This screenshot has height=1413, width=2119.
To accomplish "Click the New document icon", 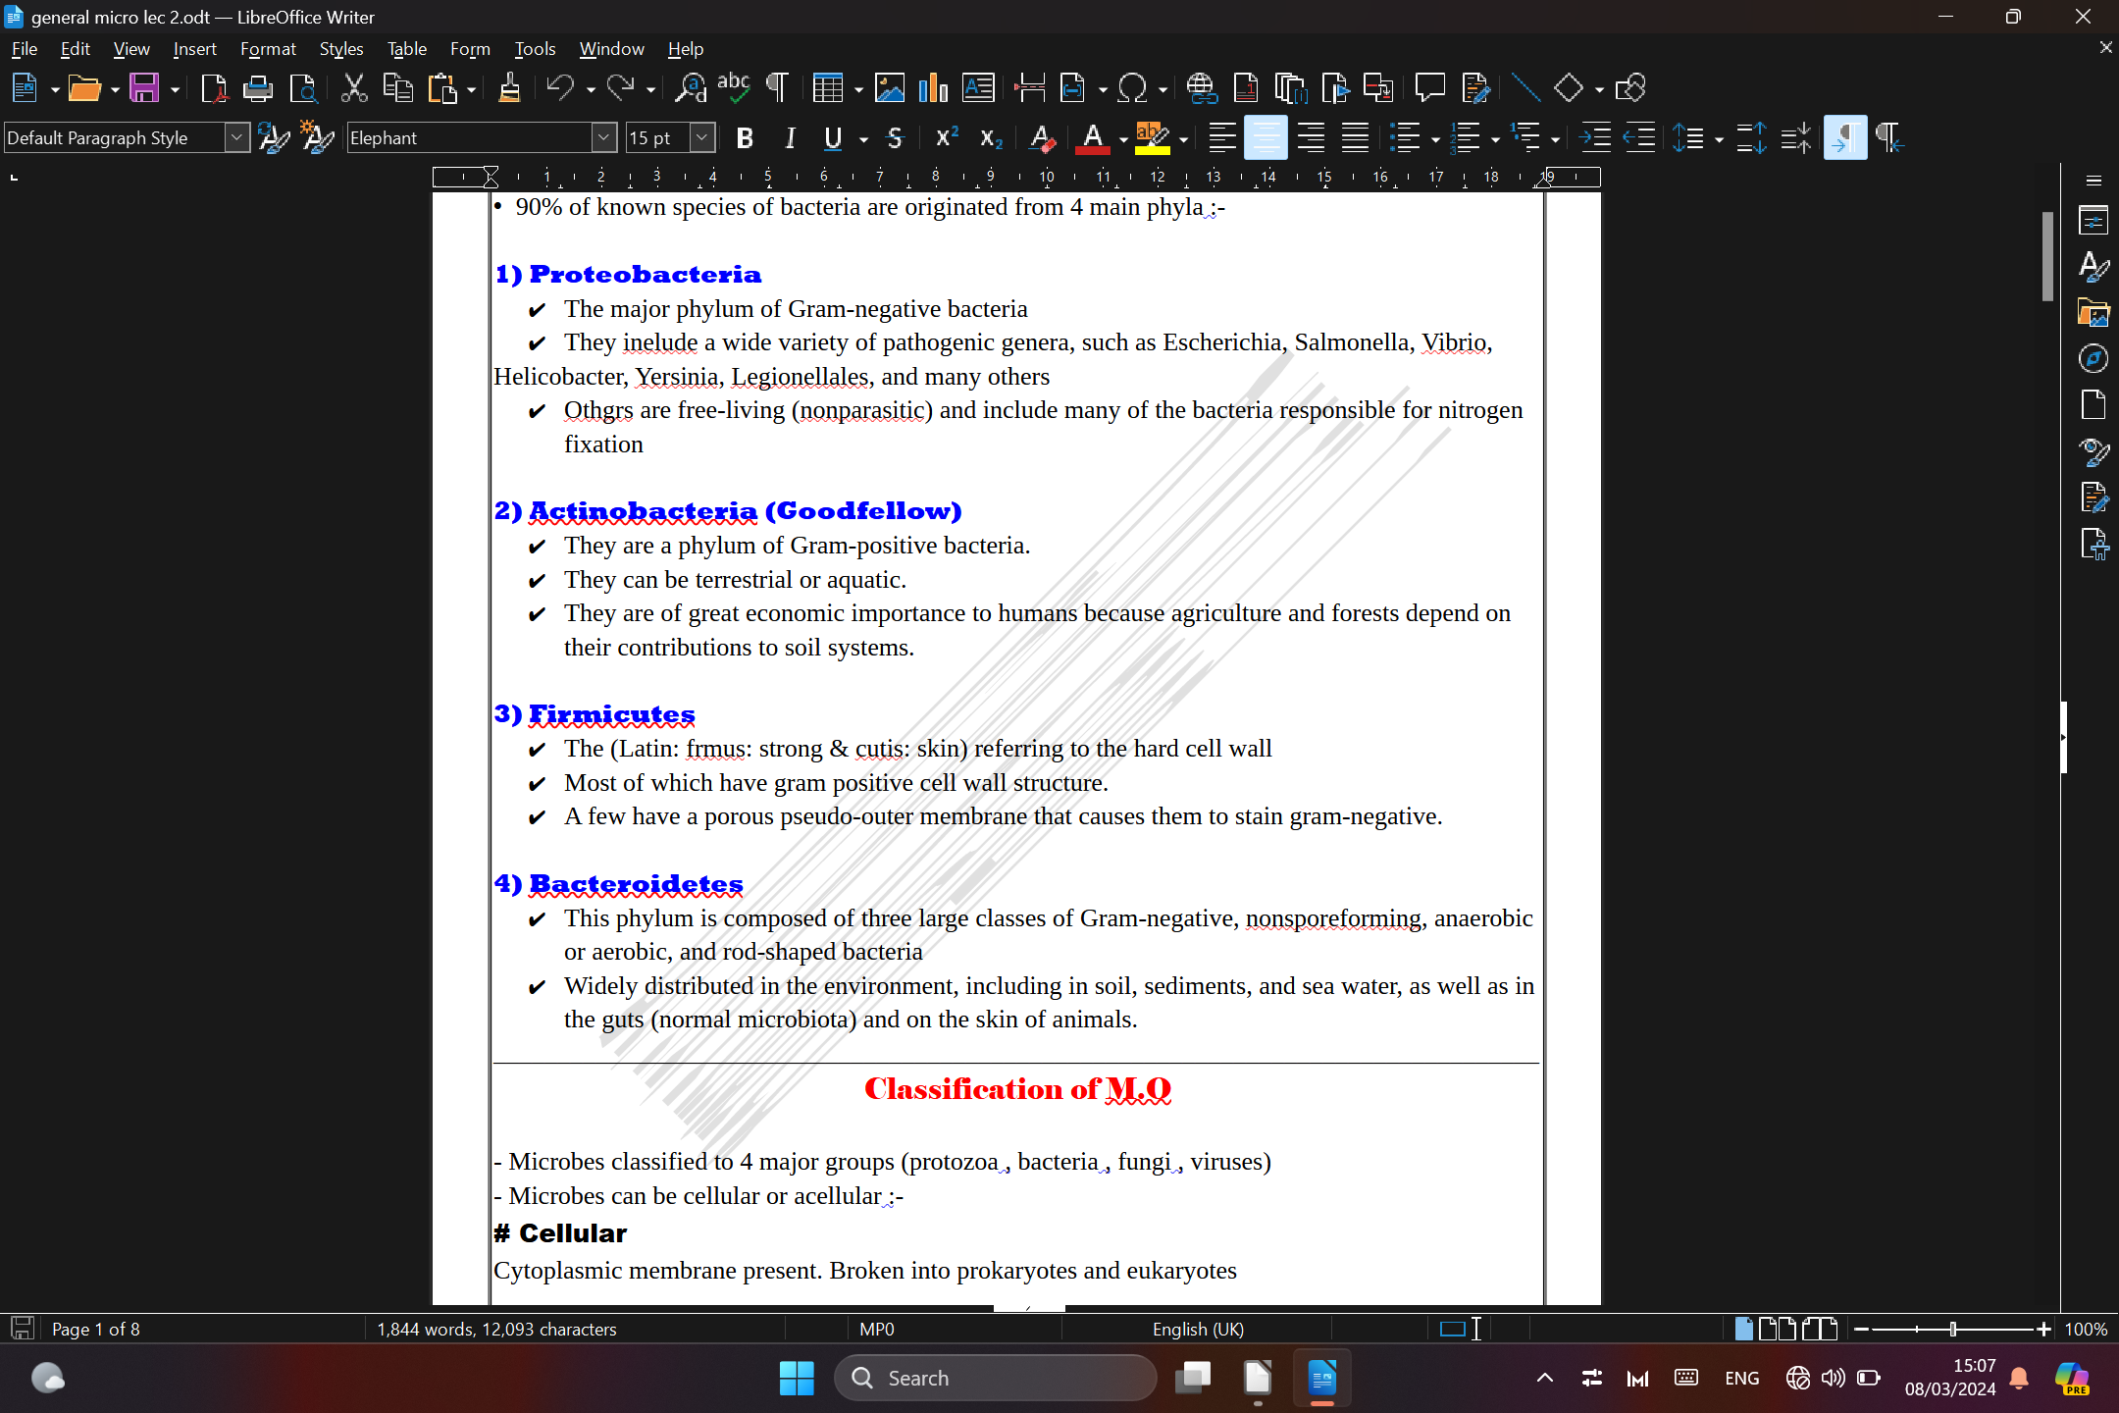I will pos(24,88).
